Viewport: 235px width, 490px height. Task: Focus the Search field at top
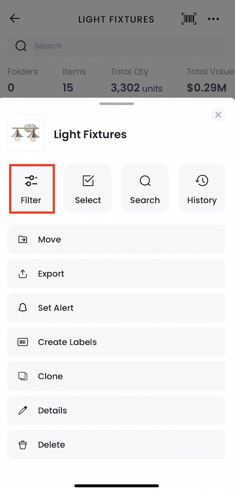[116, 46]
